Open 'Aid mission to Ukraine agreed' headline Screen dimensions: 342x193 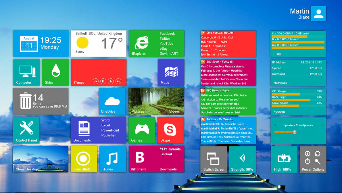pyautogui.click(x=220, y=99)
